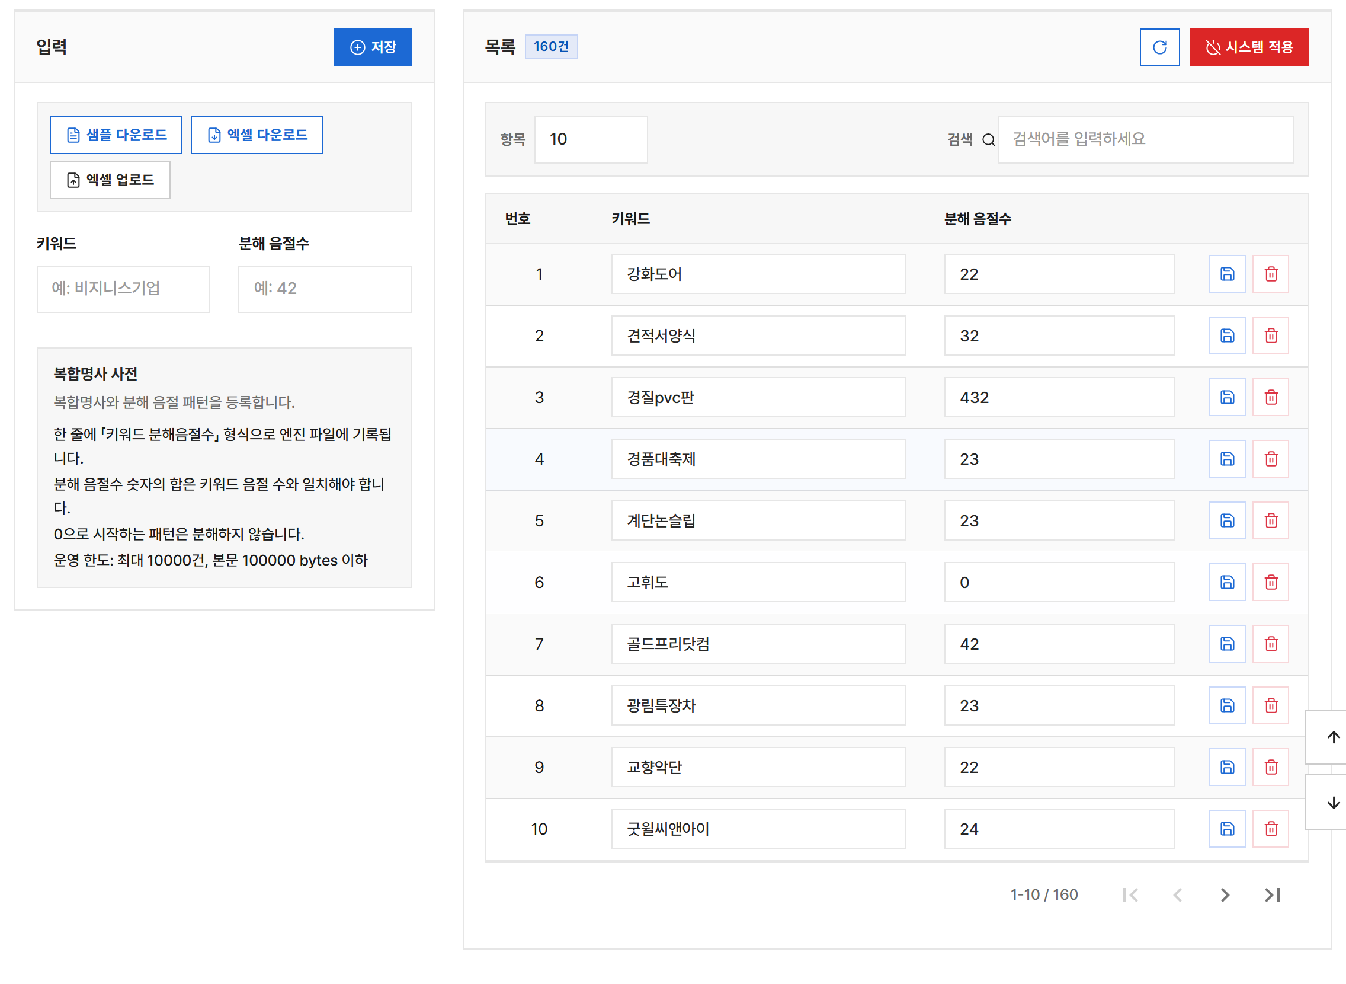Delete the 굿윌씨앤아이 row

[x=1270, y=829]
